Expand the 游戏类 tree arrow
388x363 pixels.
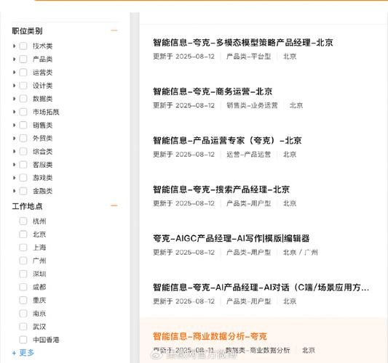tap(14, 178)
